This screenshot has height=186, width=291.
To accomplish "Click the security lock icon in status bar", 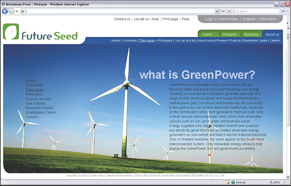I will pyautogui.click(x=228, y=182).
